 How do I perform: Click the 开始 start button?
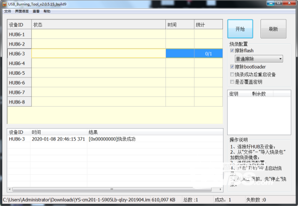coord(240,29)
